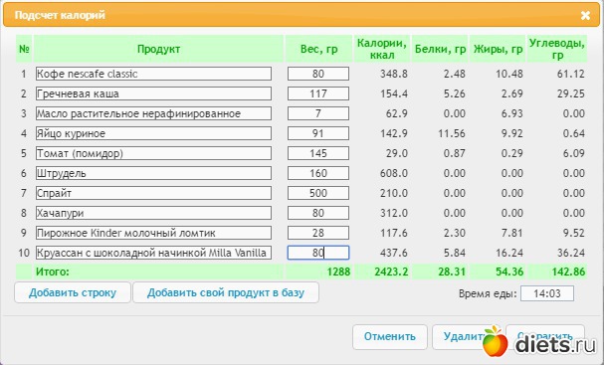The height and width of the screenshot is (365, 604).
Task: Click the weight field showing 145
Action: pos(318,153)
